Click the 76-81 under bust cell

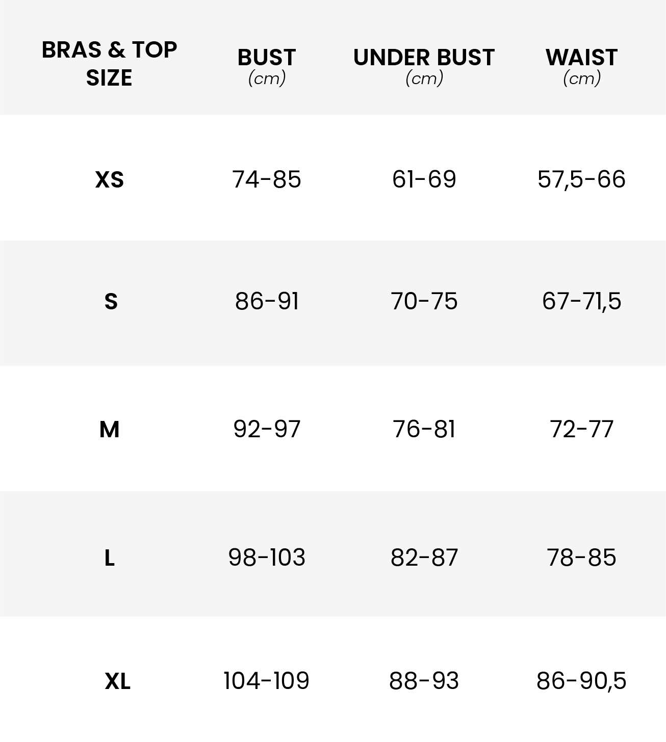pyautogui.click(x=424, y=429)
